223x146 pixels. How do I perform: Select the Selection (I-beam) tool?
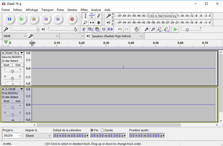(x=85, y=16)
